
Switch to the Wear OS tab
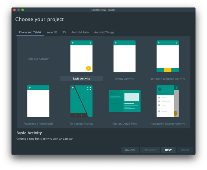[x=52, y=32]
